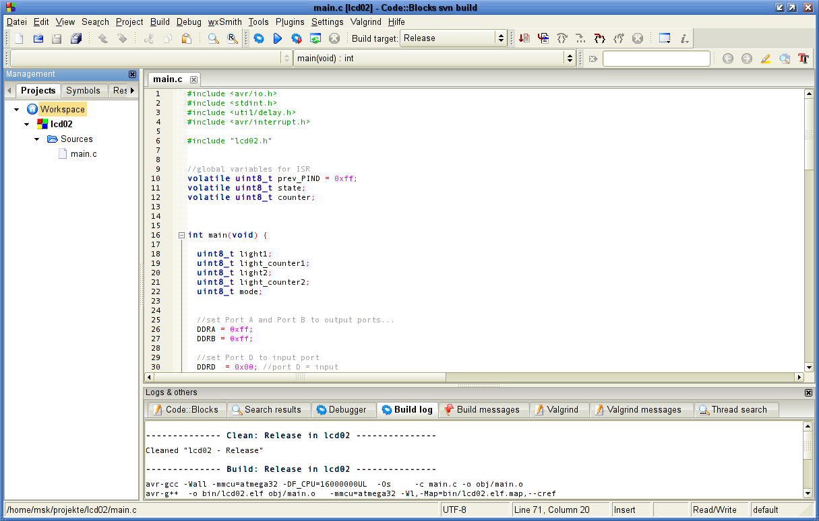The image size is (819, 521).
Task: Collapse the Sources folder node
Action: coord(37,139)
